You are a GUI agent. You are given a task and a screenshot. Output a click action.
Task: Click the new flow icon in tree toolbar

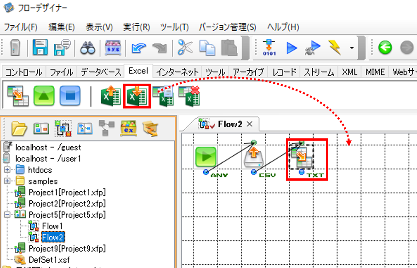coord(63,128)
